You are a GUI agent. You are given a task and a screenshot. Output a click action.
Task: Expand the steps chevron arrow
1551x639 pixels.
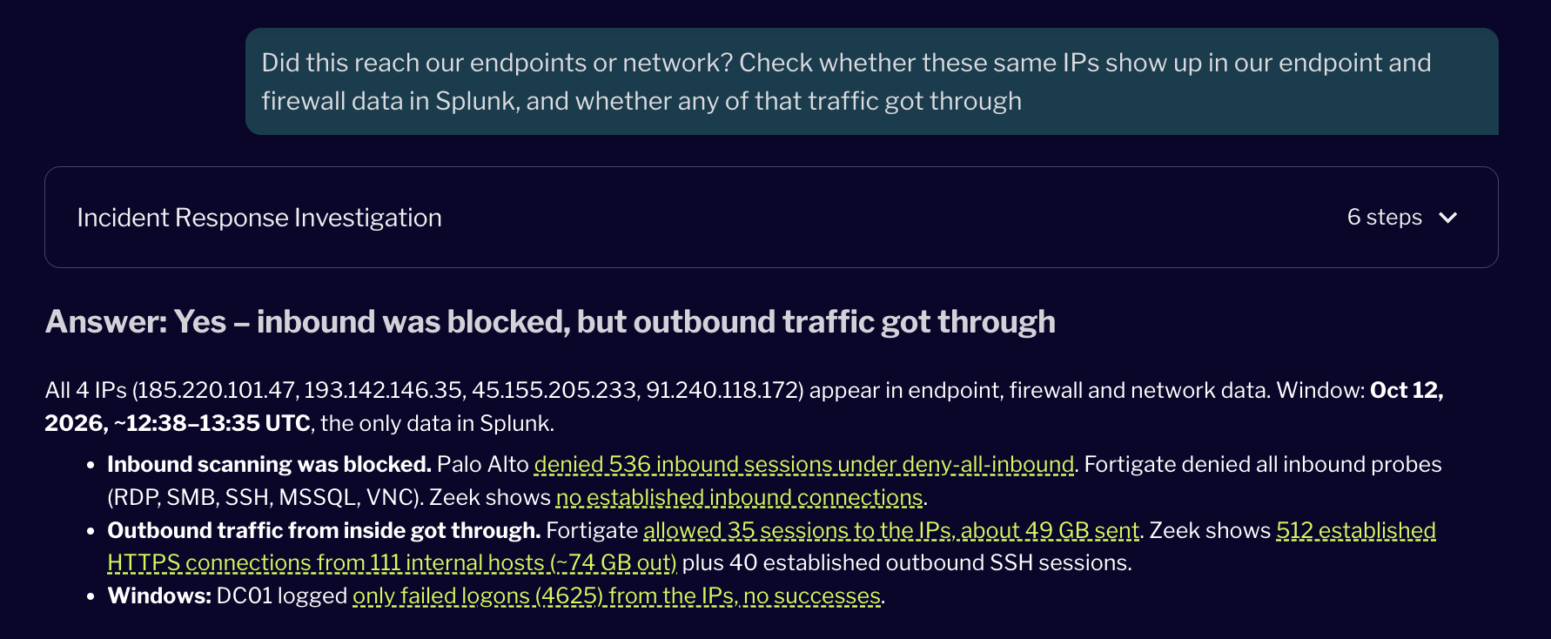coord(1448,218)
